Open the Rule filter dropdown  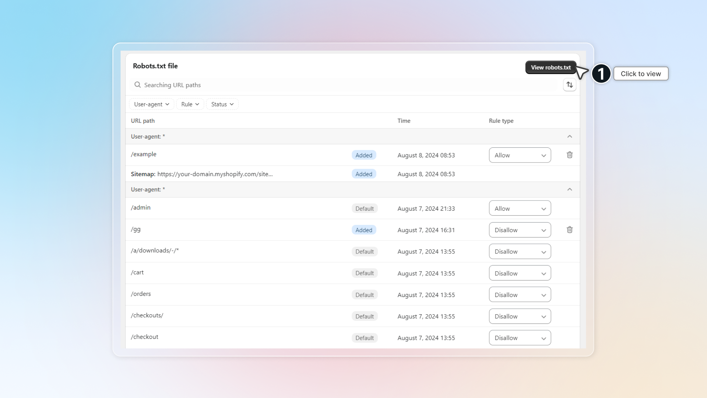pyautogui.click(x=190, y=104)
